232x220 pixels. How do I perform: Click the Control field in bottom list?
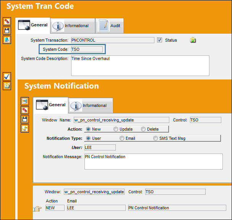(175, 192)
